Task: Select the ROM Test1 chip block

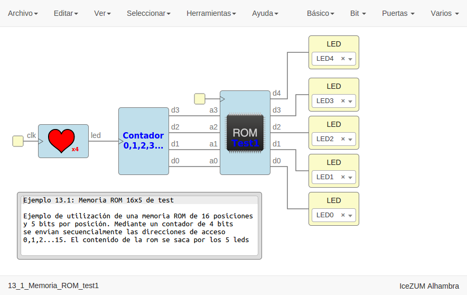Action: point(245,133)
